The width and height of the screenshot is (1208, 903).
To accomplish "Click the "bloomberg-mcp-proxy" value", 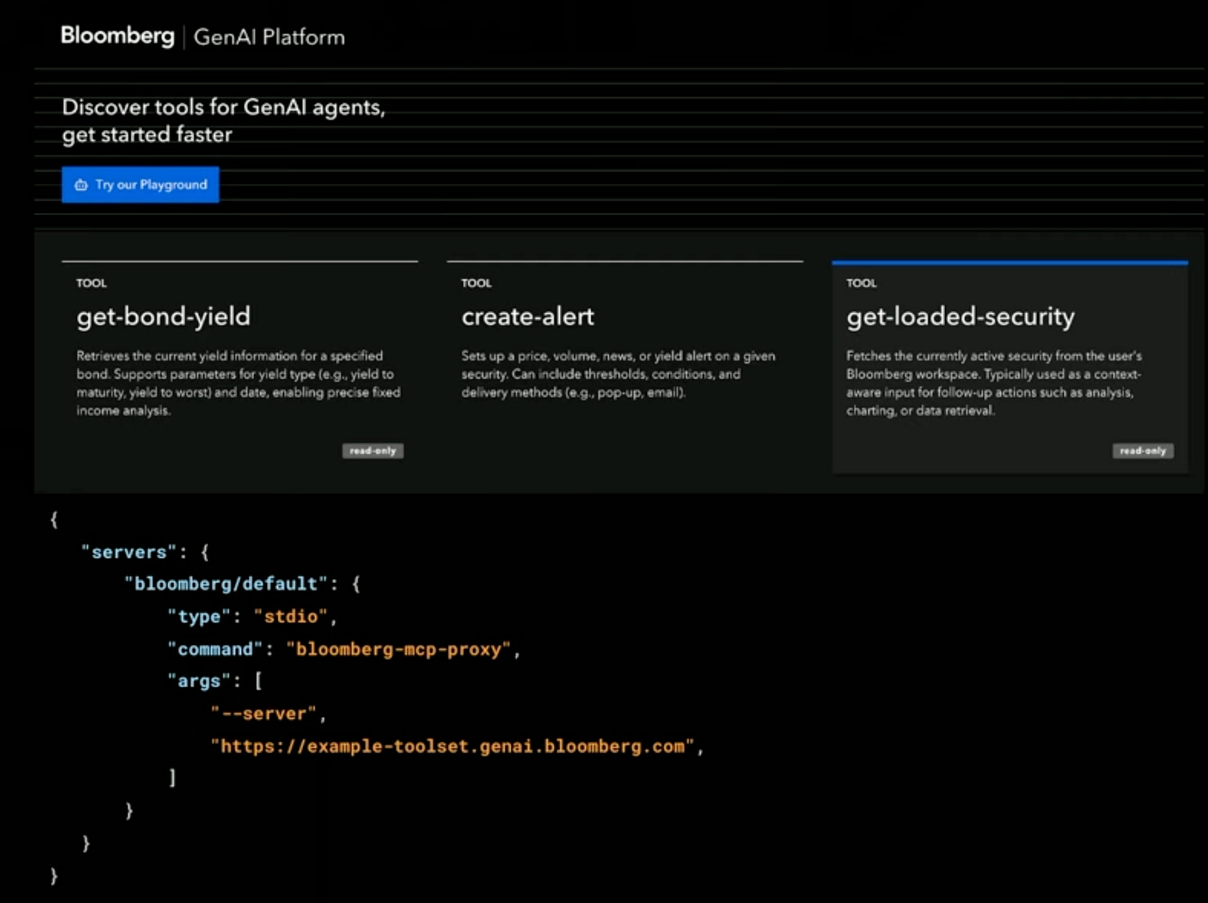I will [x=398, y=648].
